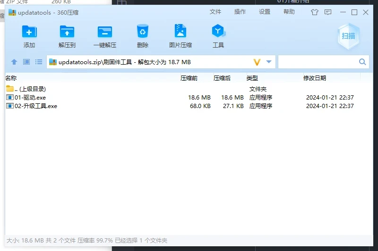The image size is (378, 251).
Task: Sort by the 压缩前 column header
Action: (189, 78)
